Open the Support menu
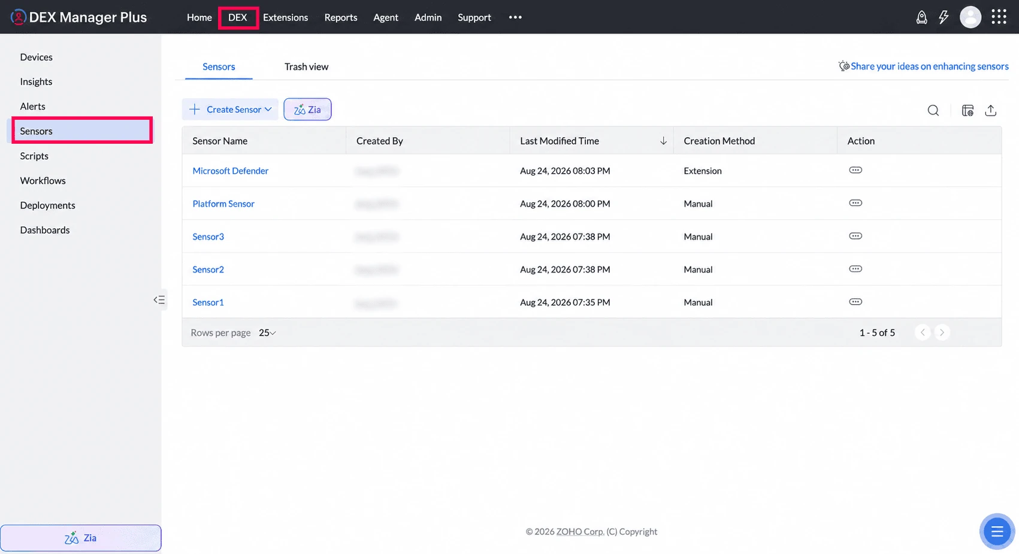The width and height of the screenshot is (1019, 554). [x=474, y=17]
